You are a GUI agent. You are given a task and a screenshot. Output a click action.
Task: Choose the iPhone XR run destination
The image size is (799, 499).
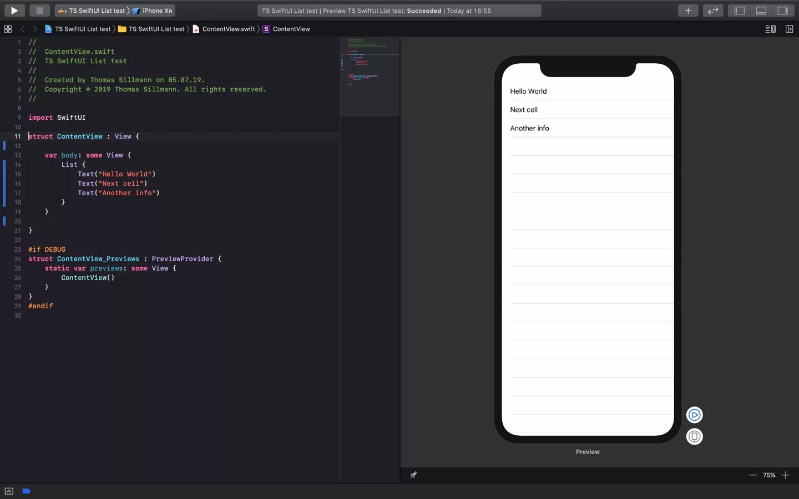click(x=153, y=11)
